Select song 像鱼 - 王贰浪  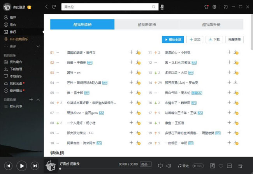click(x=174, y=123)
